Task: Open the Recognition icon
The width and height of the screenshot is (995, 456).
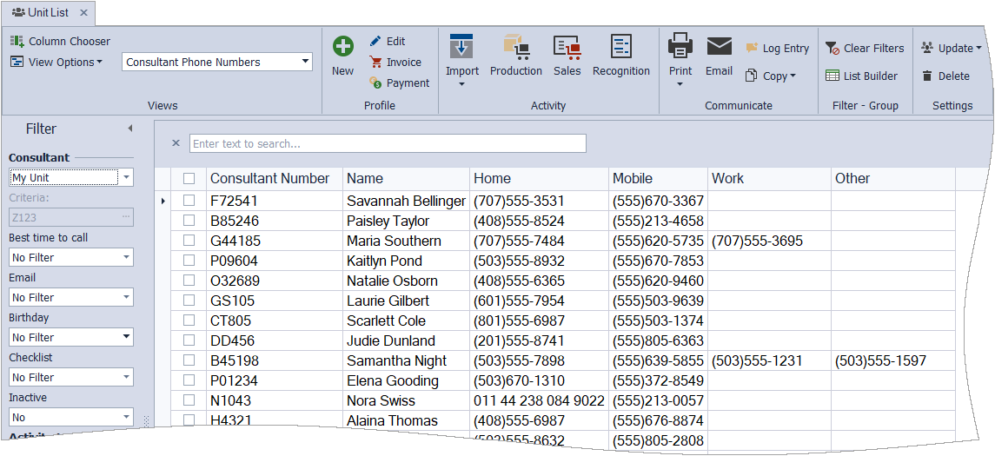Action: pos(620,47)
